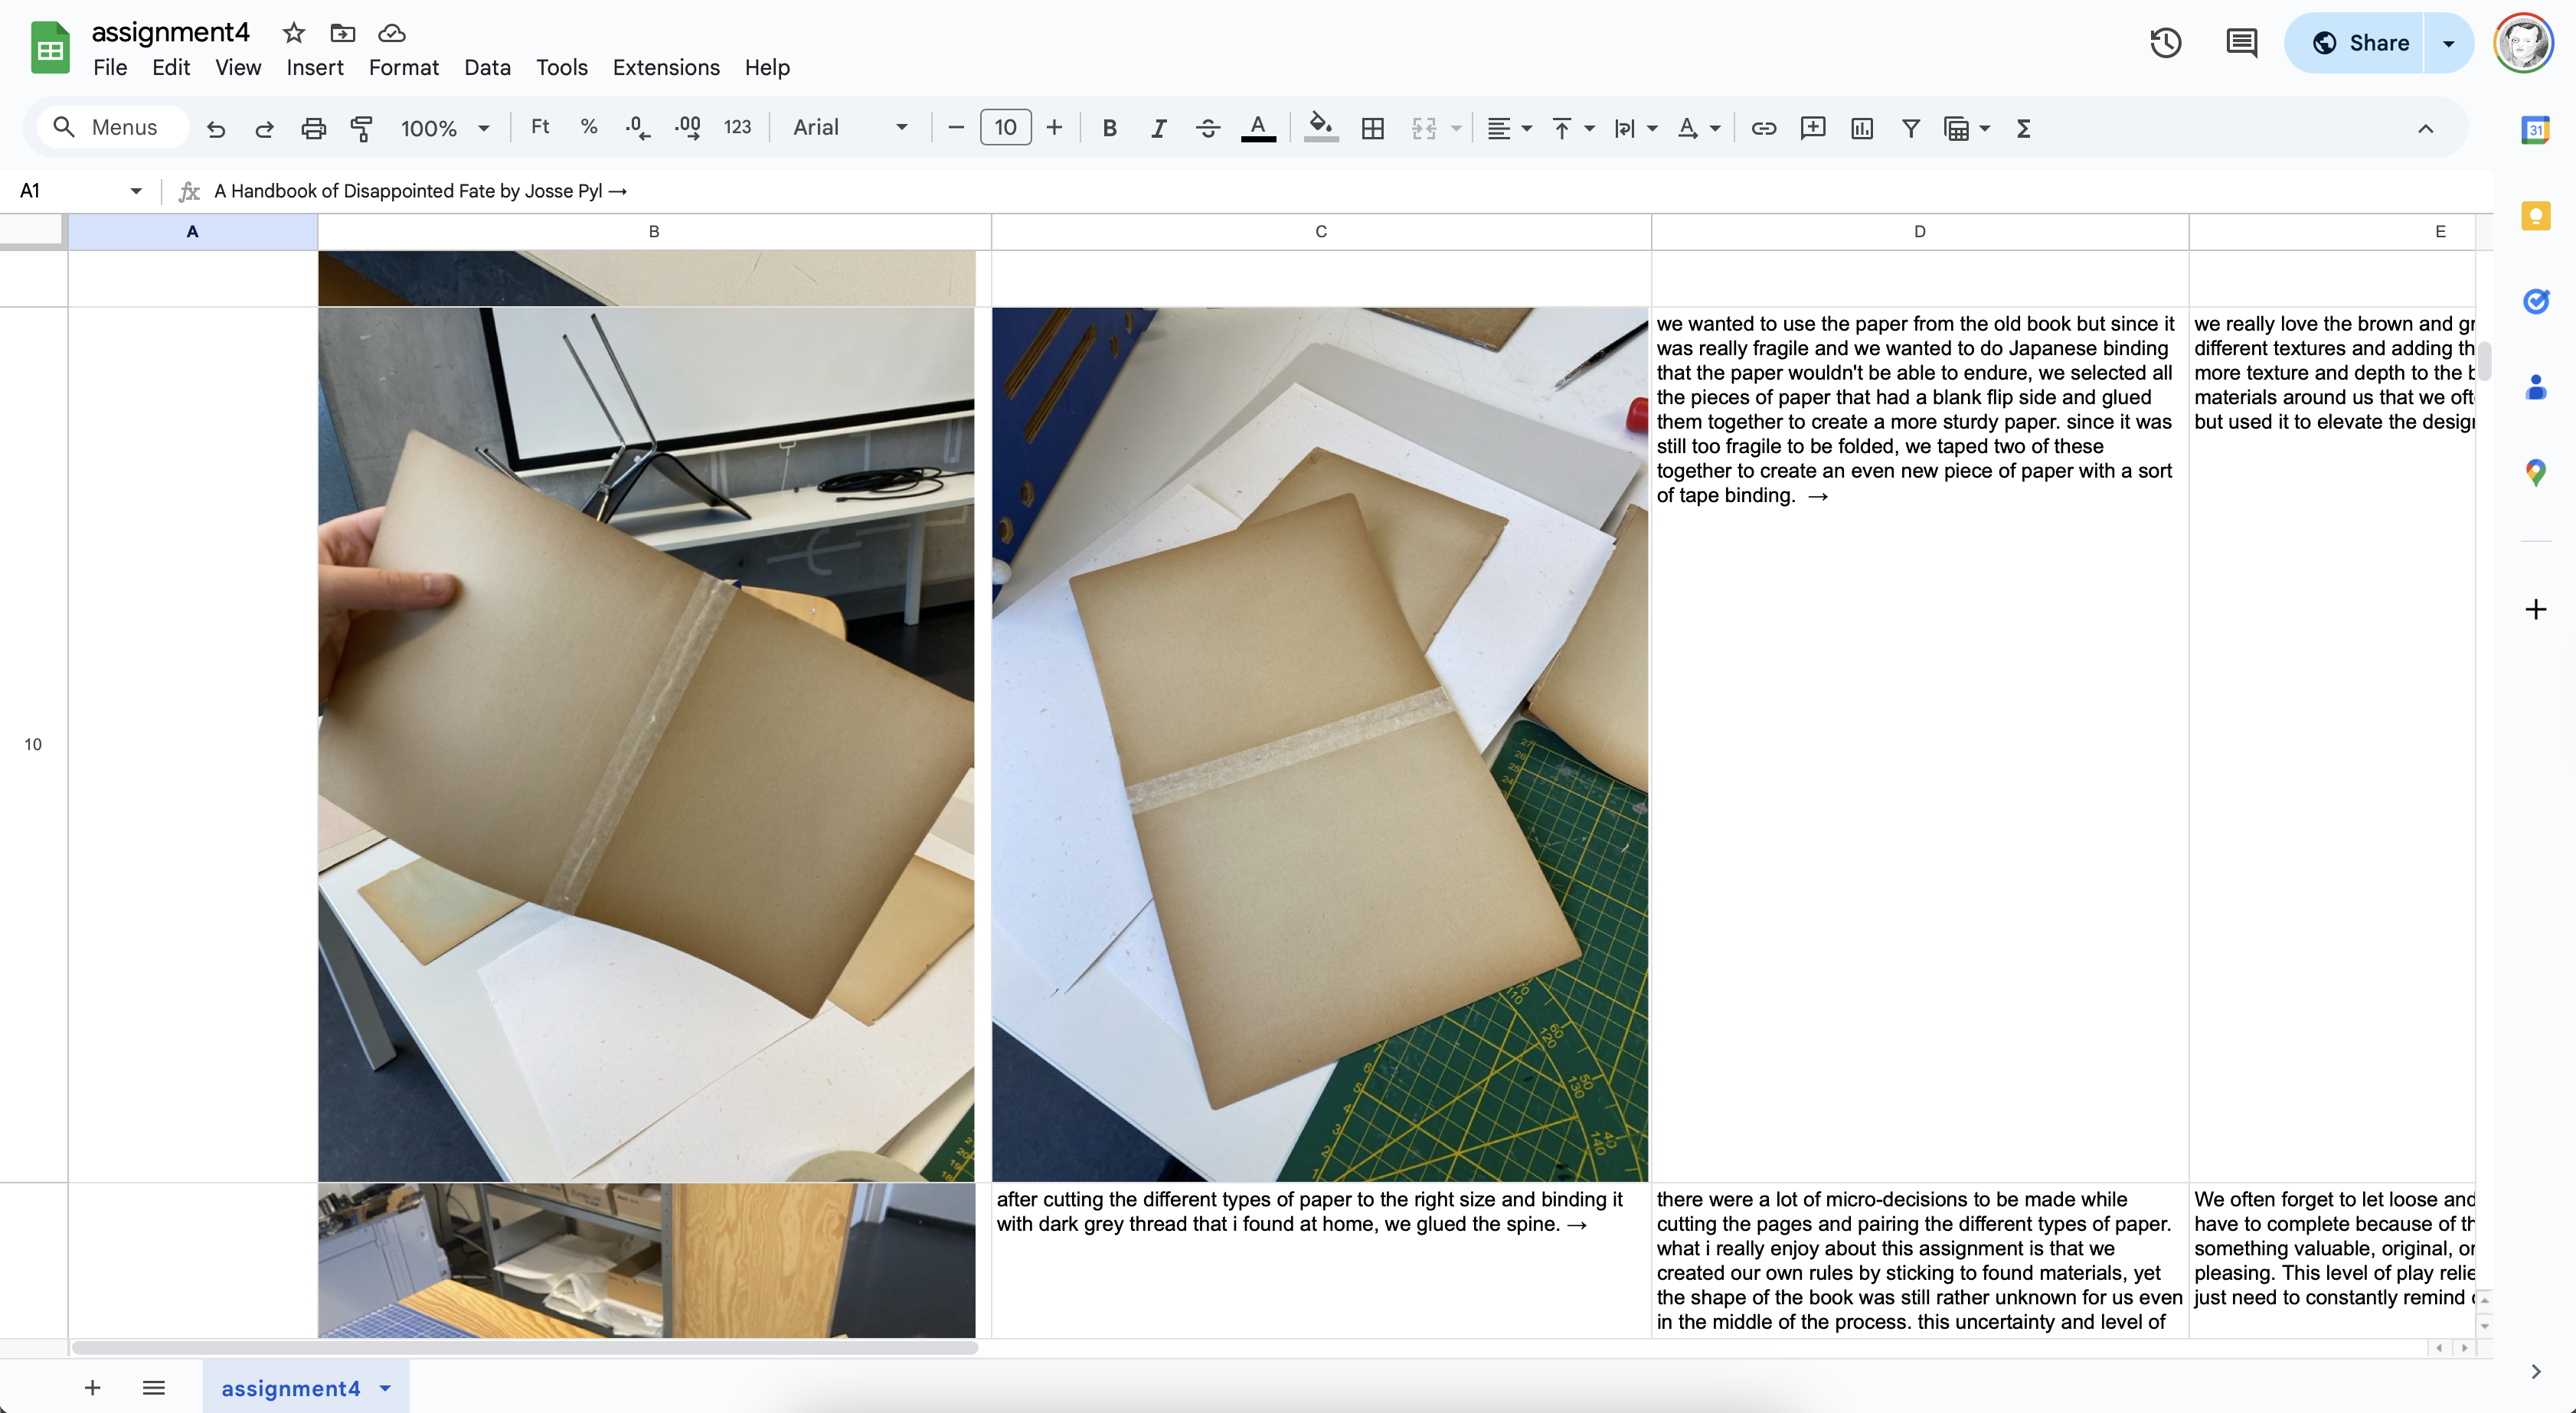
Task: Expand the Share options dropdown arrow
Action: pos(2448,43)
